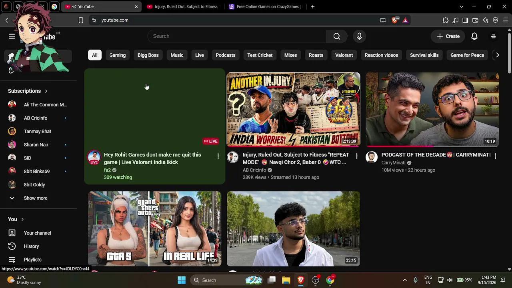Open more options for AB Cricinfo video
Viewport: 512px width, 288px height.
357,156
